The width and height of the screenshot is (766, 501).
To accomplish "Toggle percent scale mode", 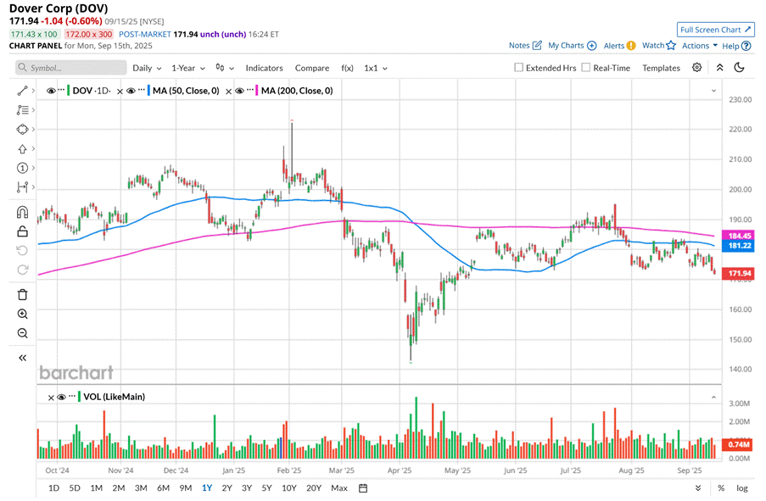I will (x=721, y=487).
